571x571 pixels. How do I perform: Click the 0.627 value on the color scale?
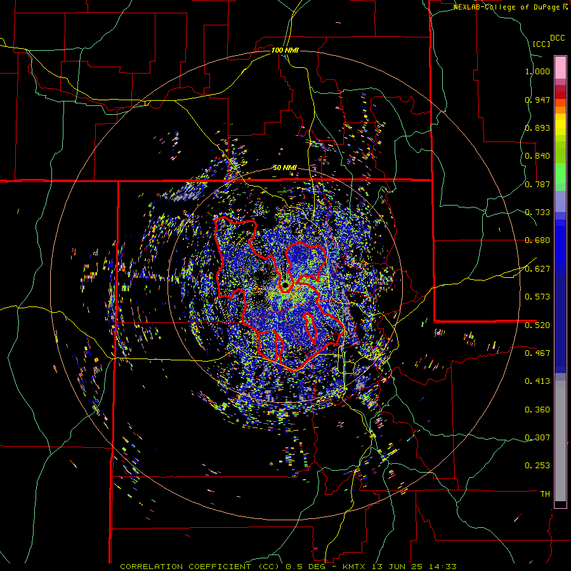[x=537, y=269]
